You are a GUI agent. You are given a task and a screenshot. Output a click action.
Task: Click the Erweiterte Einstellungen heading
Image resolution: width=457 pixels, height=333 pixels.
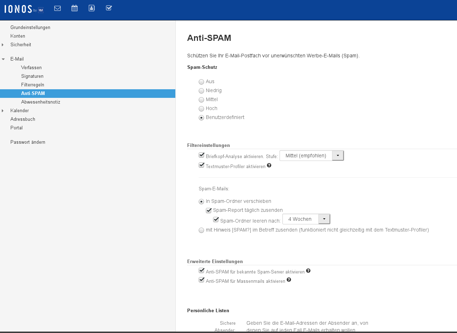215,261
